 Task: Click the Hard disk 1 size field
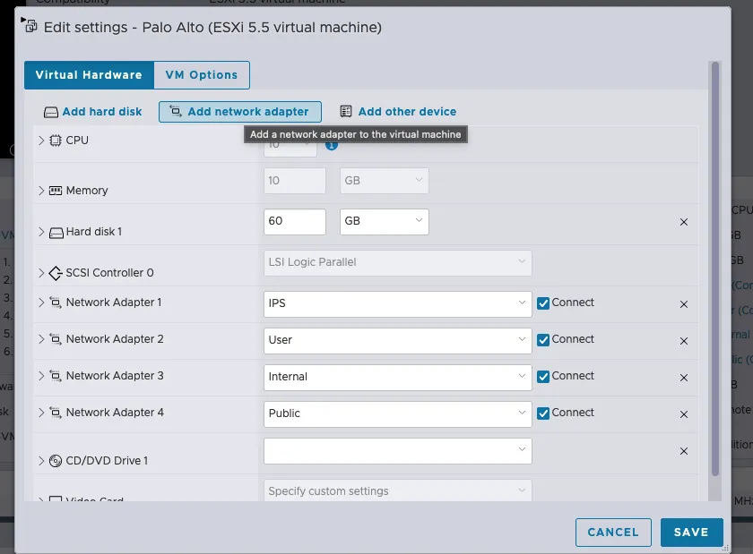coord(295,221)
